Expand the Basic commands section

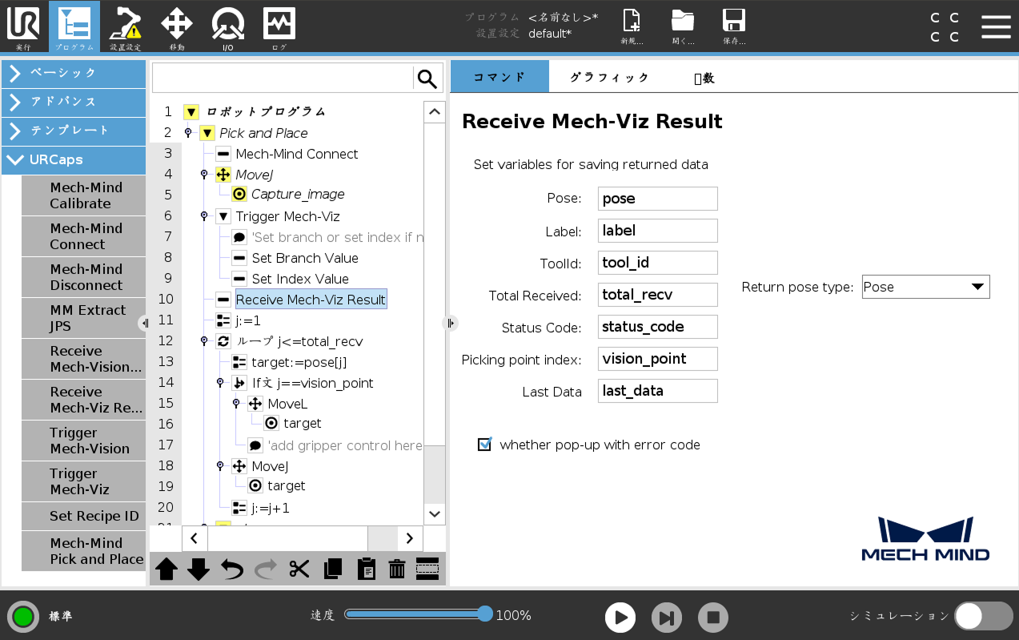click(74, 74)
